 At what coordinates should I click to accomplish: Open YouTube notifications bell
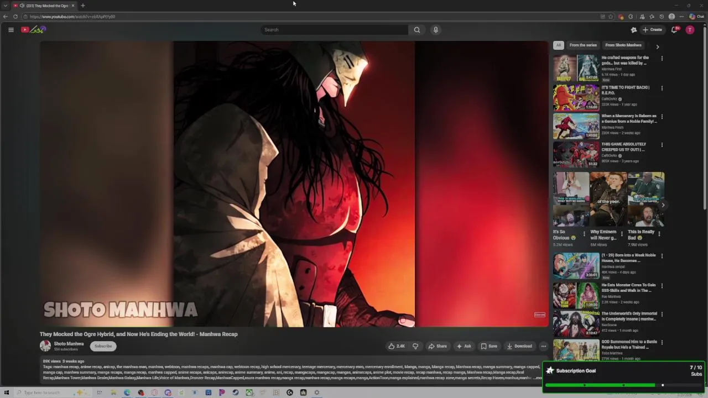point(674,30)
